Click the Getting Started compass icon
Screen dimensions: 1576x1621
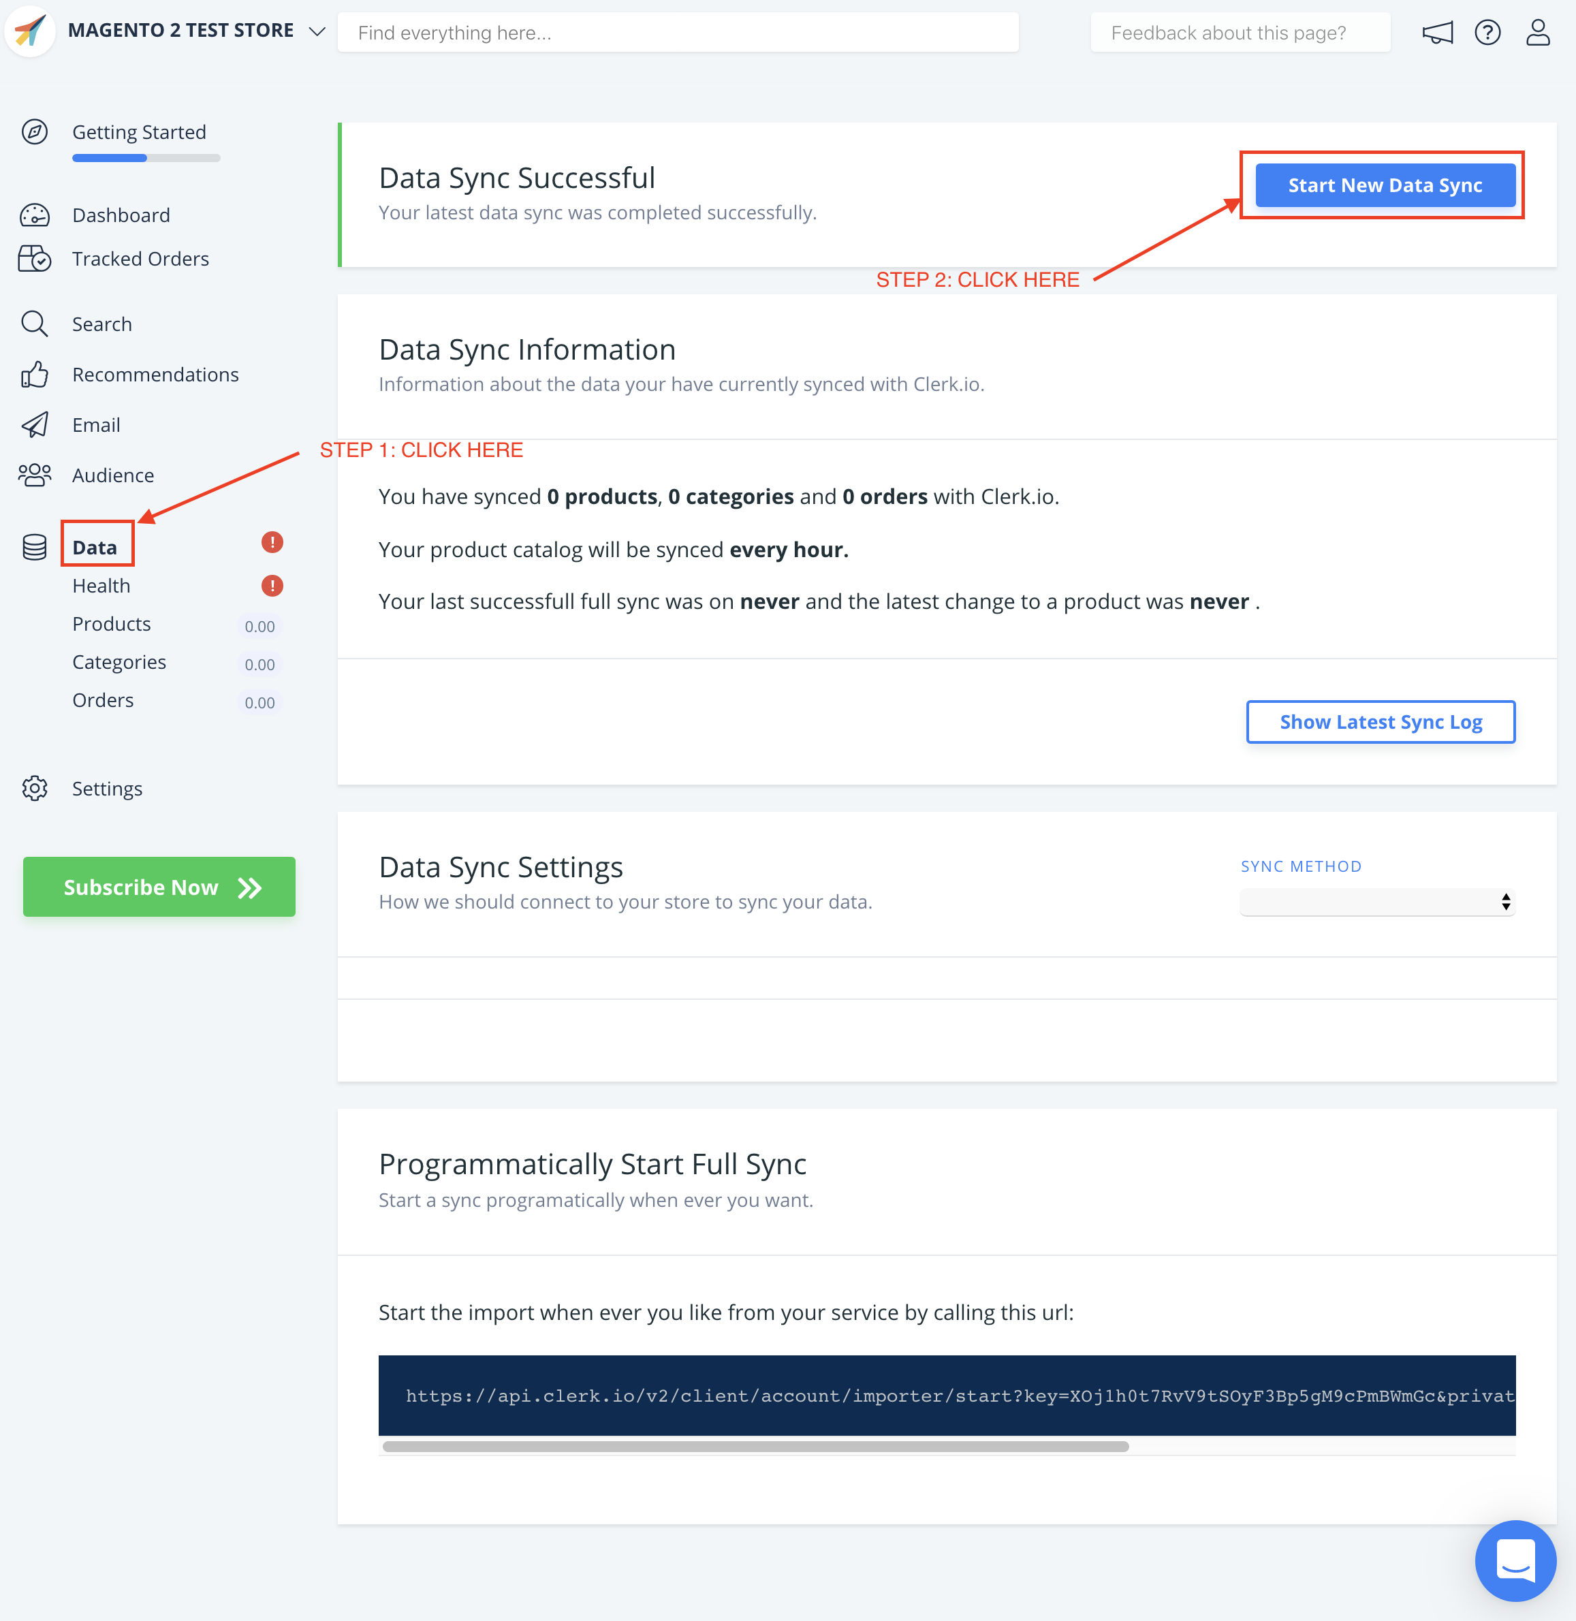(x=35, y=131)
